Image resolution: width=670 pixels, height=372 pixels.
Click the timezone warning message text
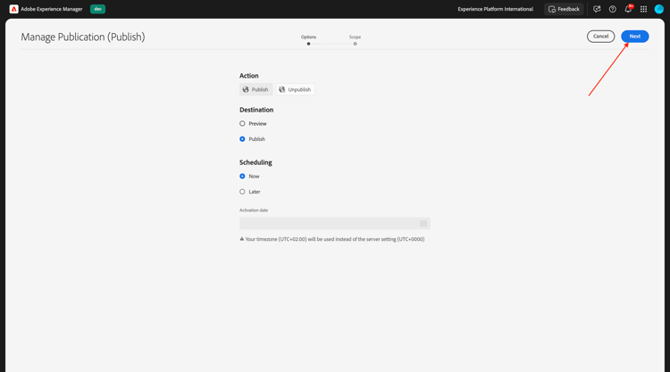[x=335, y=239]
